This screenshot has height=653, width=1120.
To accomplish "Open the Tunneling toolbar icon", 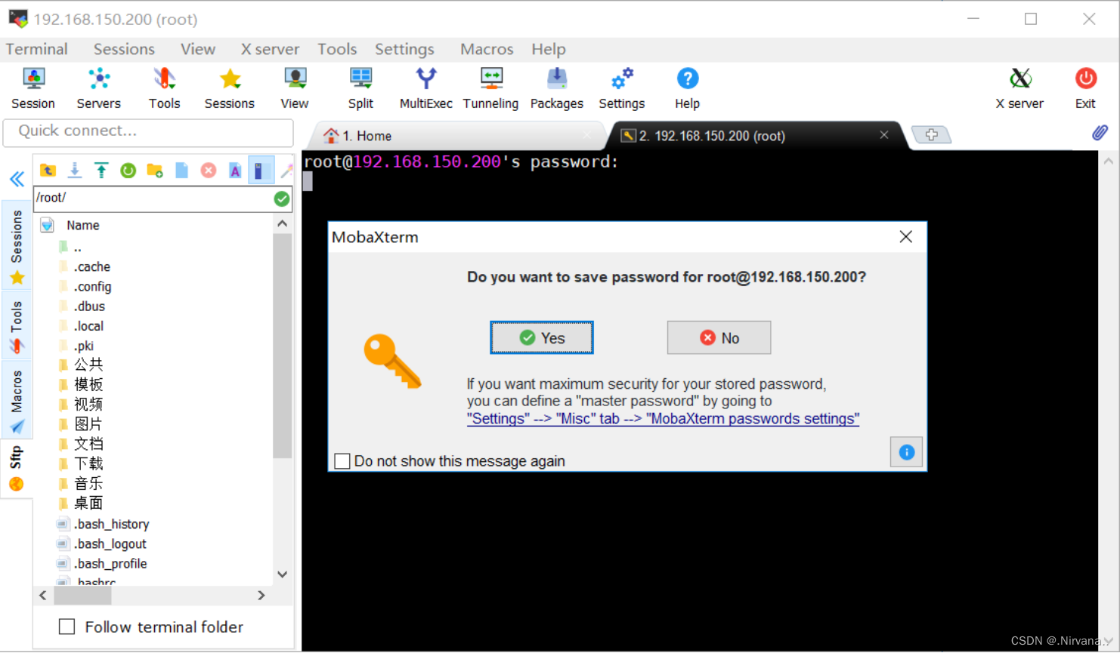I will click(491, 88).
